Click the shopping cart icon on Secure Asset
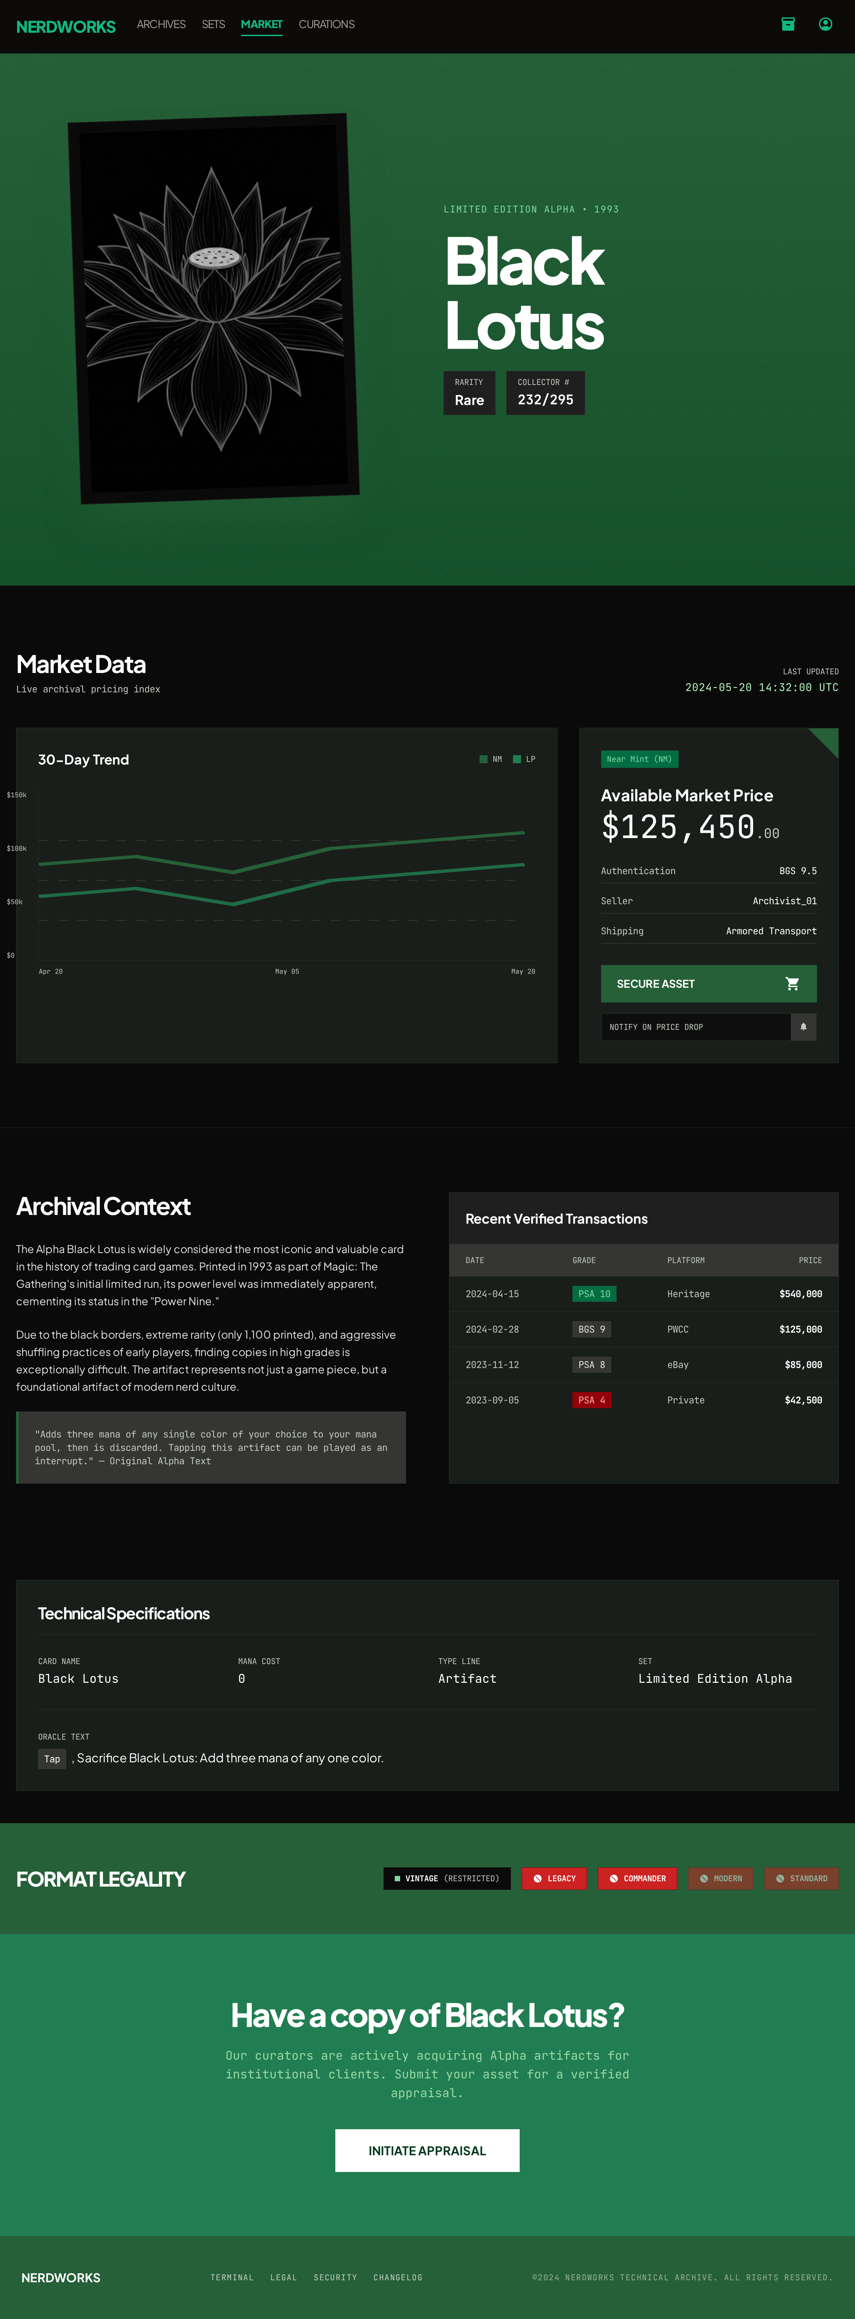The image size is (855, 2319). tap(792, 984)
